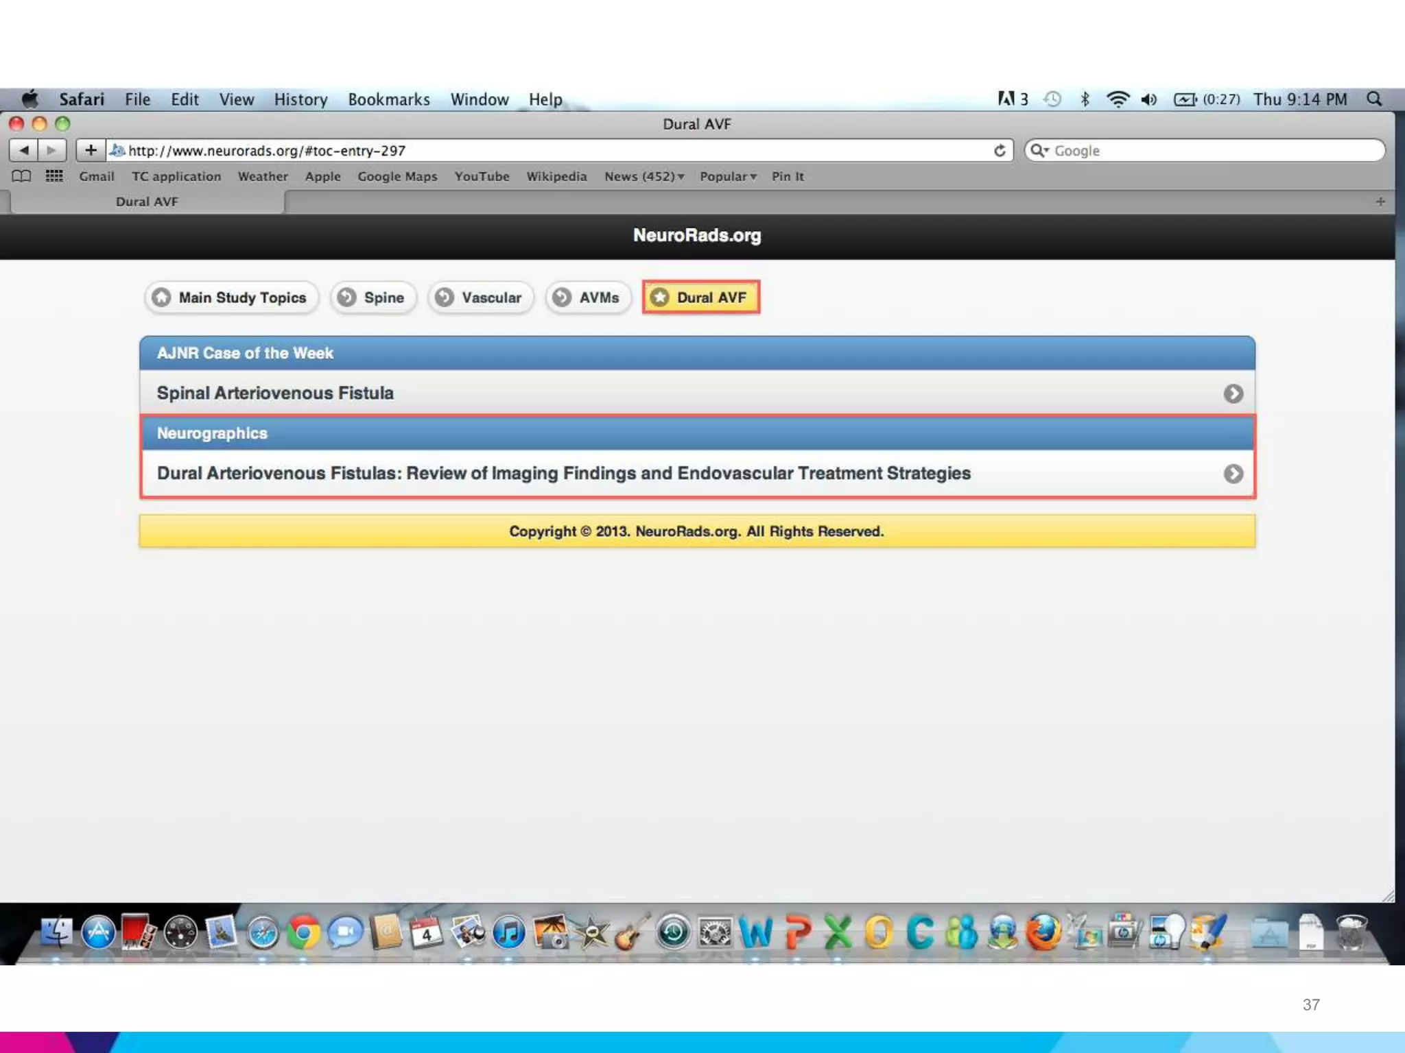
Task: Open Spinal Arteriovenous Fistula arrow
Action: [x=1233, y=394]
